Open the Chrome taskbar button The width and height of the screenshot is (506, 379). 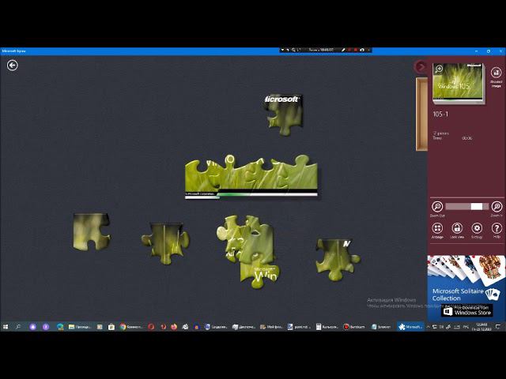pyautogui.click(x=131, y=327)
